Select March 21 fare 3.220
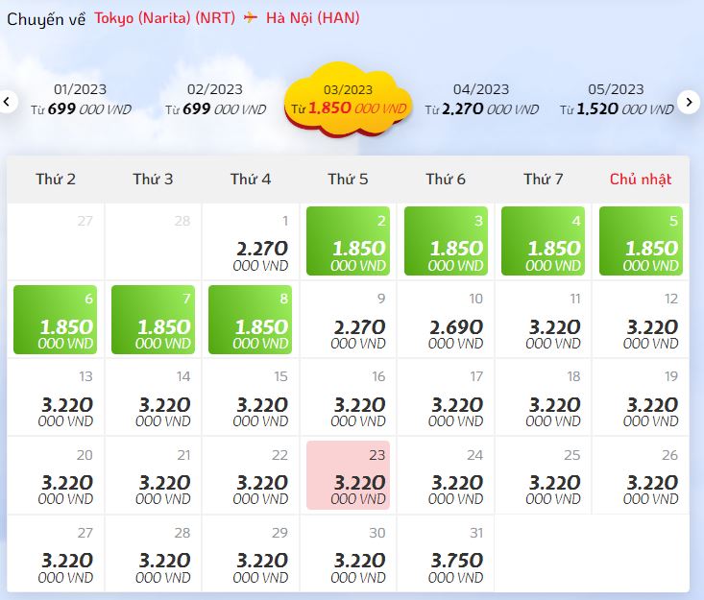Screen dimensions: 704x600 pyautogui.click(x=153, y=476)
